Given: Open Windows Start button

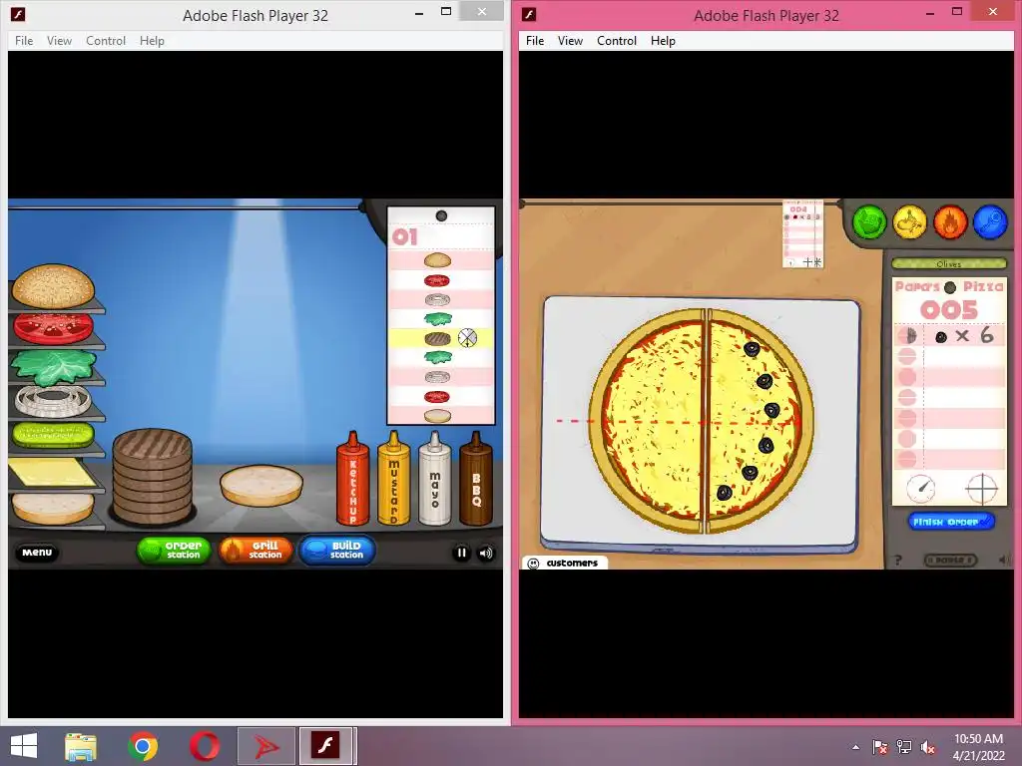Looking at the screenshot, I should [x=24, y=746].
